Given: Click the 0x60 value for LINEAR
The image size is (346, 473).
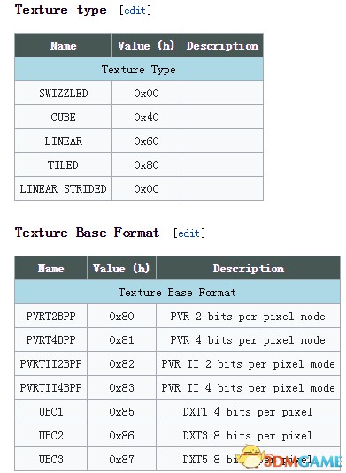Looking at the screenshot, I should 146,141.
